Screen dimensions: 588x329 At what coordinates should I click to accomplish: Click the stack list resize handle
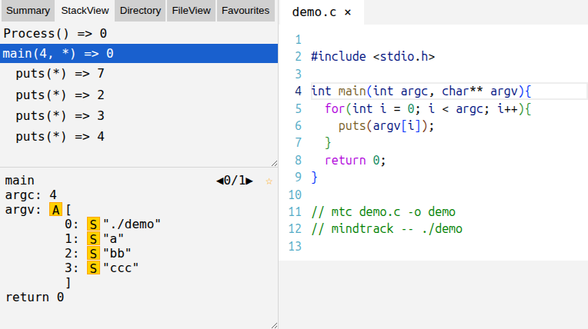click(x=274, y=164)
